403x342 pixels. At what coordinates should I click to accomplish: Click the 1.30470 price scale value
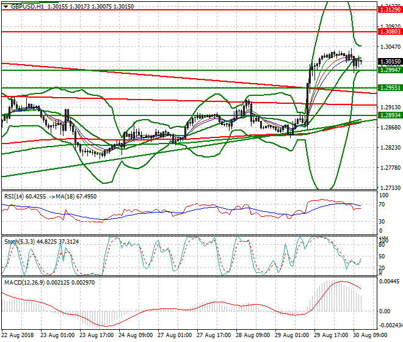[x=390, y=47]
